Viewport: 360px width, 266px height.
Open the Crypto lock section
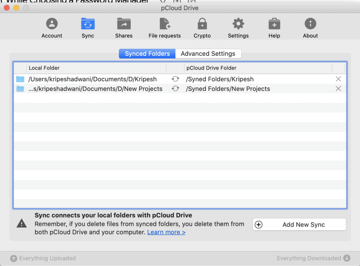click(x=202, y=28)
